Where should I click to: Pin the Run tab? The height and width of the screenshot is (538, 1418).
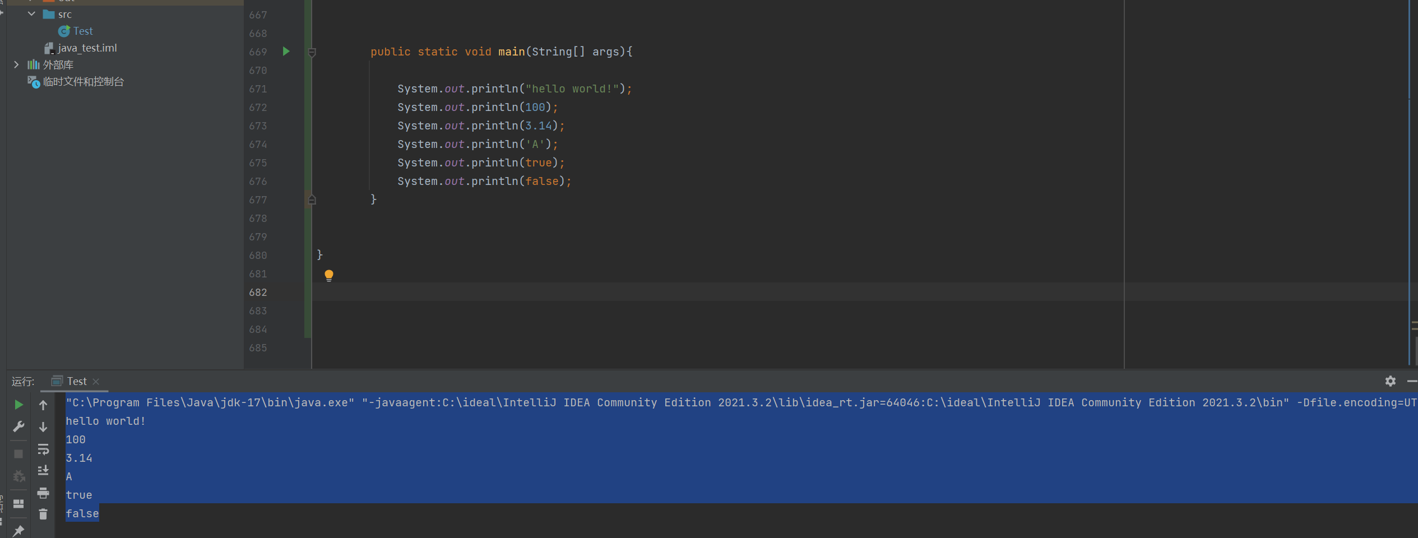coord(18,530)
